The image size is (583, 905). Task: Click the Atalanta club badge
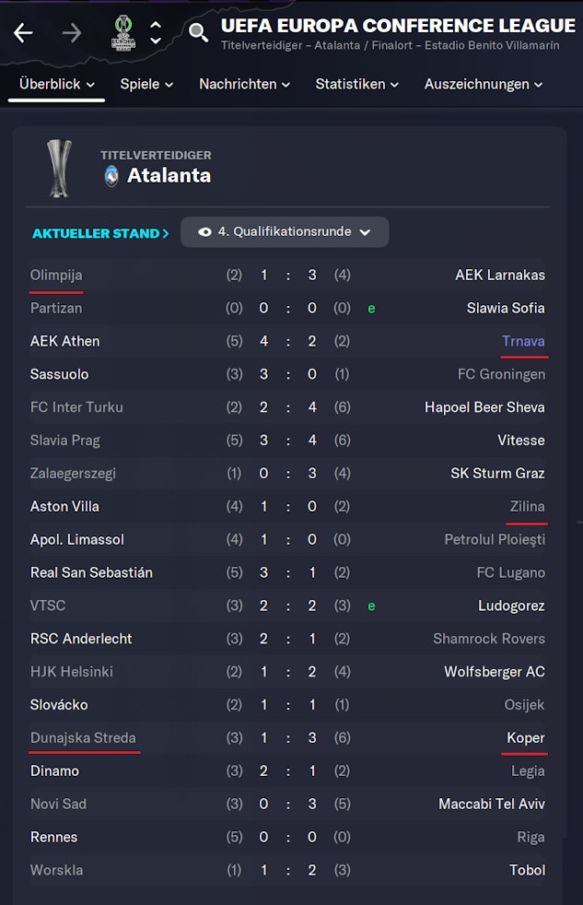point(111,176)
